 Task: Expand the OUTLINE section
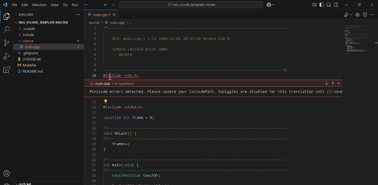(x=49, y=184)
